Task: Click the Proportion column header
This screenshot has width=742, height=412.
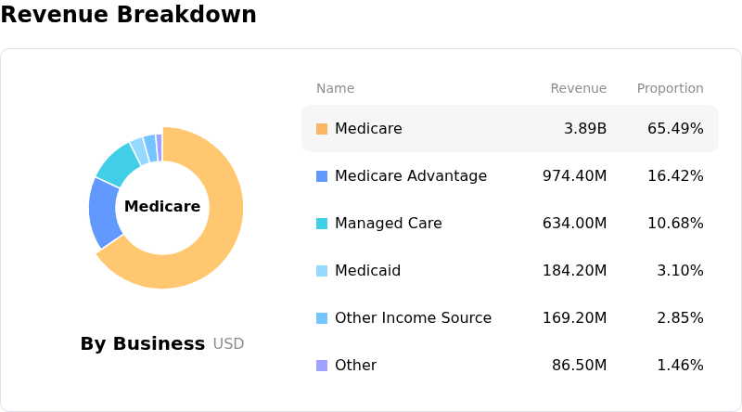Action: pos(670,89)
